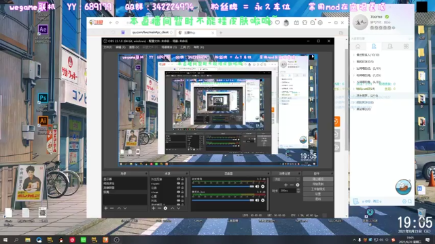
Task: Open Photoshop desktop shortcut
Action: coord(43,98)
